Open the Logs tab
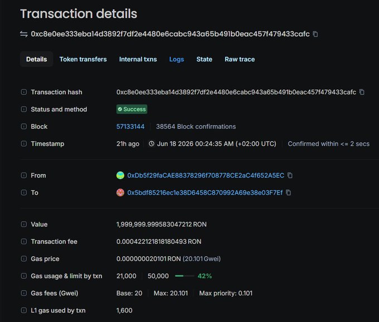 point(177,59)
